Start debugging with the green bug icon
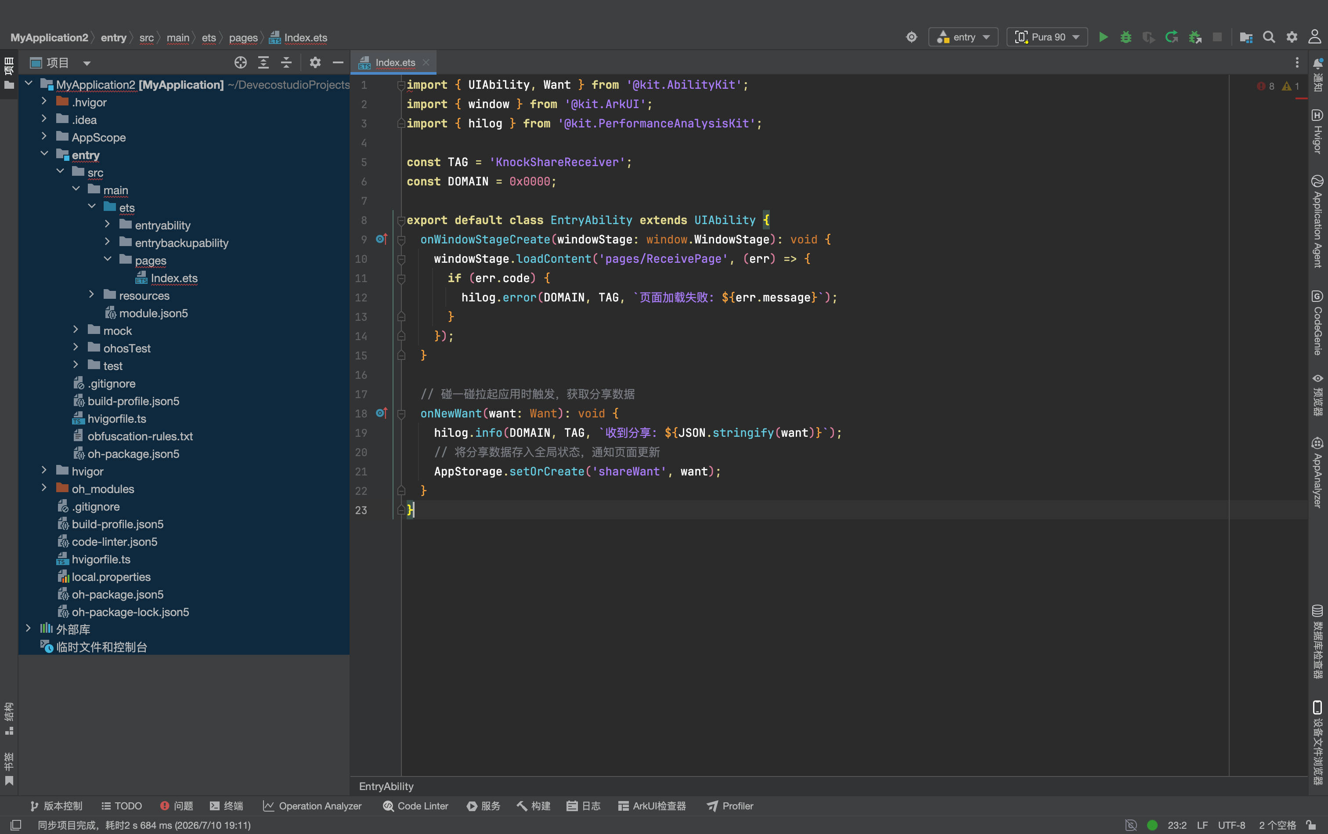Screen dimensions: 1328x834 pos(1126,37)
